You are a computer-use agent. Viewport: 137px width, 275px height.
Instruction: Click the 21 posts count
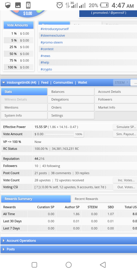[41, 173]
